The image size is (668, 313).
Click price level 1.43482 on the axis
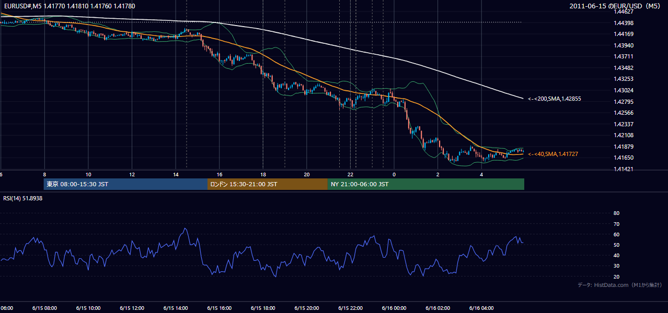point(623,68)
